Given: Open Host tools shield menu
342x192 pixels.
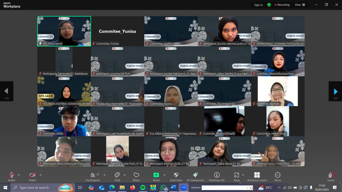Looking at the screenshot, I should pos(176,176).
